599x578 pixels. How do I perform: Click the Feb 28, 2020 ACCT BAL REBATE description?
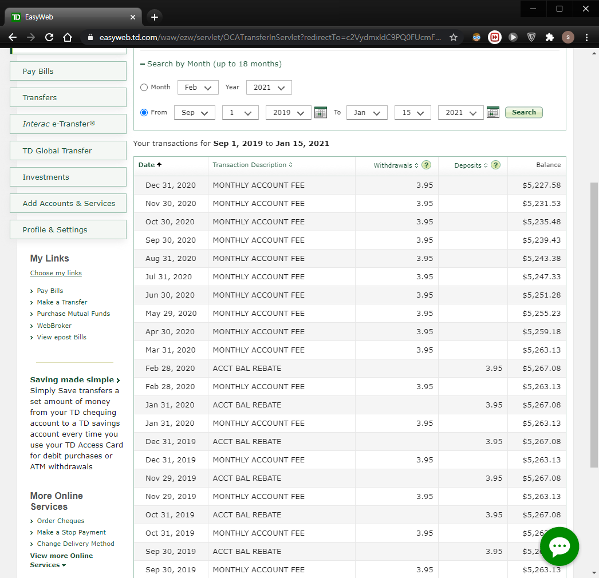coord(247,369)
